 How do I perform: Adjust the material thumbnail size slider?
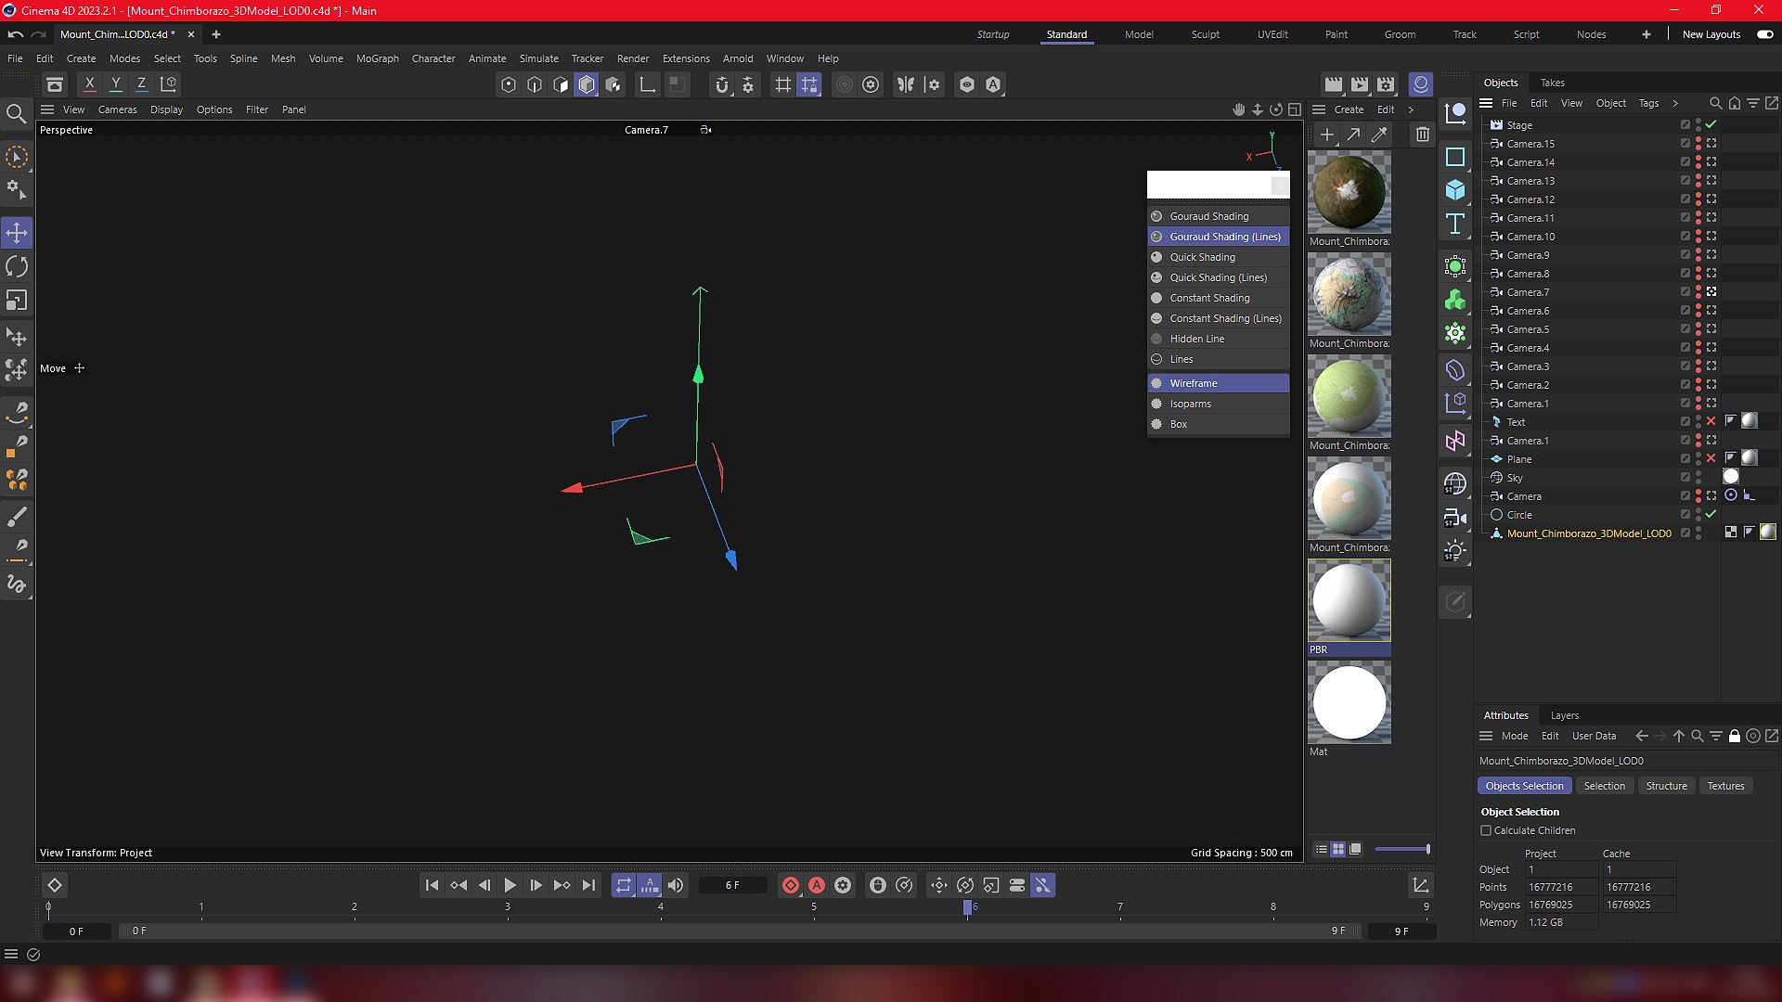coord(1401,849)
